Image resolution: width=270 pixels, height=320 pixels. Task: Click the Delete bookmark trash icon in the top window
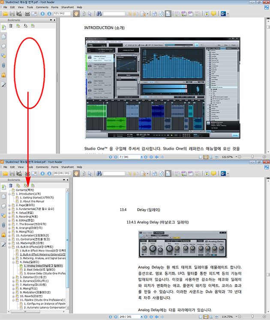[x=11, y=26]
